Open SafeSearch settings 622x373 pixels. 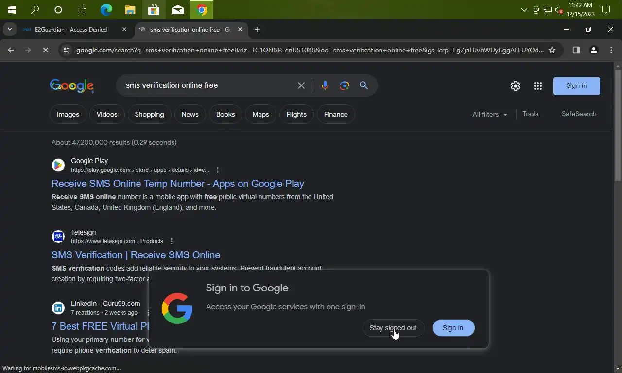579,114
